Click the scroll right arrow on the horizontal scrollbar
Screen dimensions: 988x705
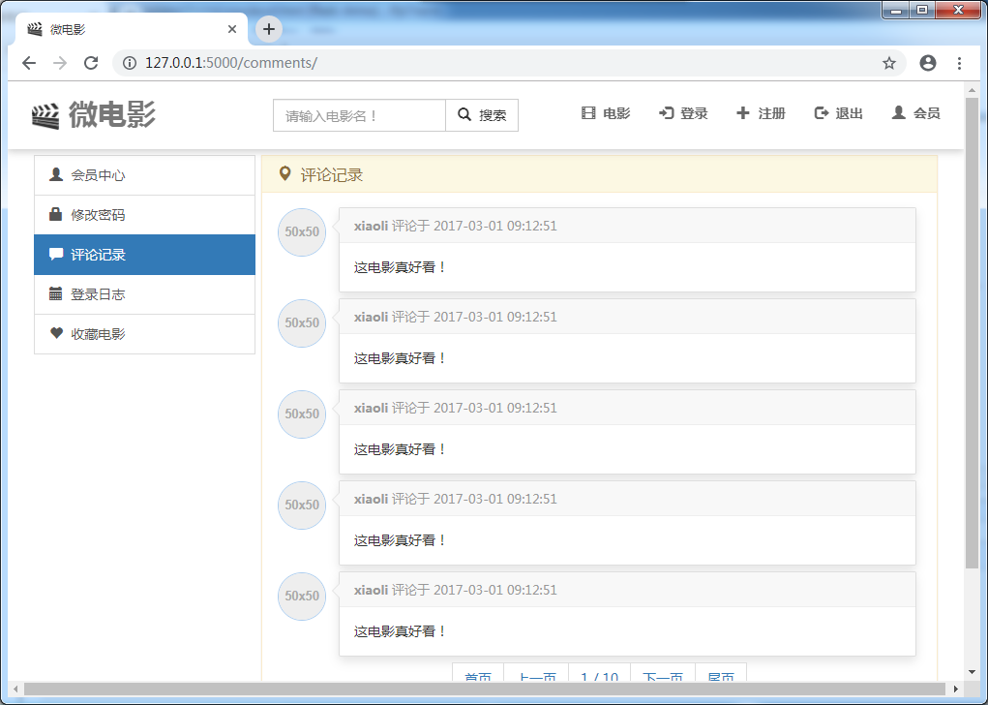pyautogui.click(x=956, y=690)
